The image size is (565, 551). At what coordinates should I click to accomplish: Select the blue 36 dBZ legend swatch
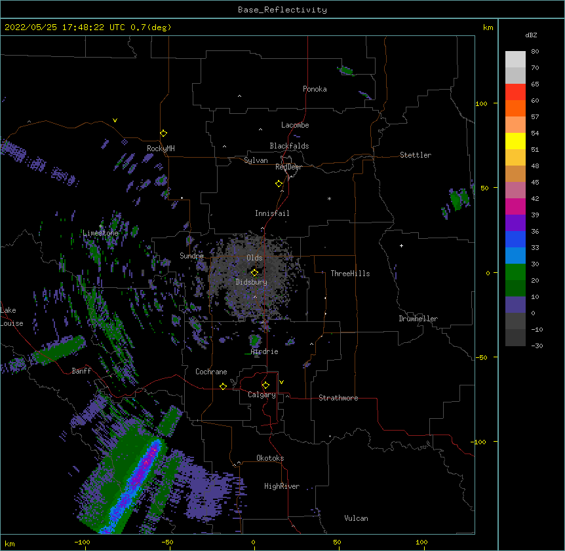point(515,239)
